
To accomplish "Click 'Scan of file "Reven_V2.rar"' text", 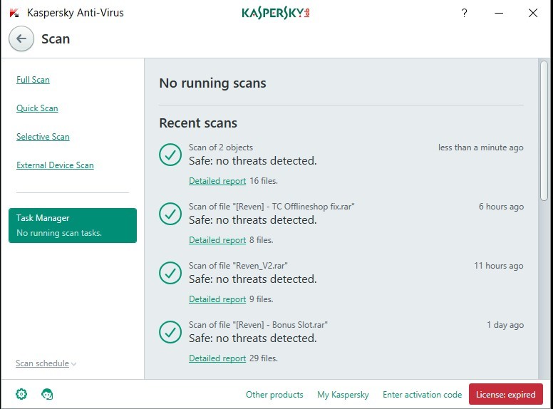I will click(x=238, y=266).
